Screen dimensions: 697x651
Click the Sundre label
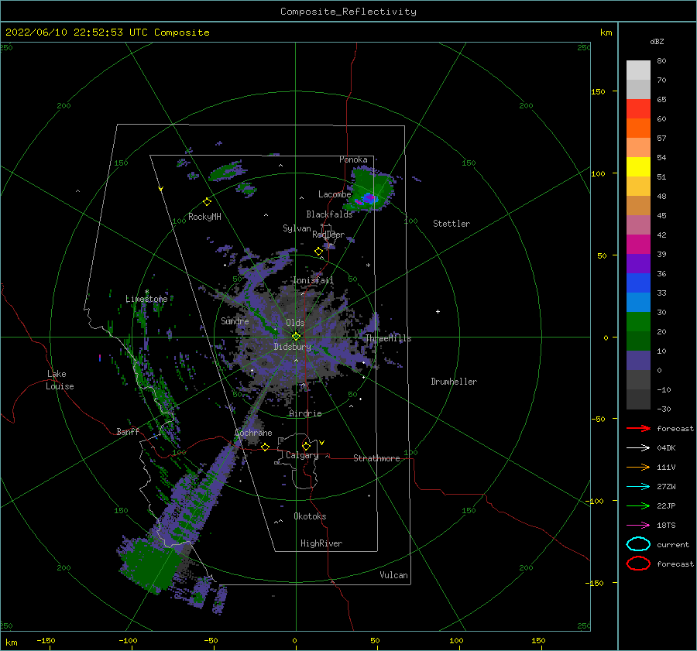pyautogui.click(x=235, y=320)
